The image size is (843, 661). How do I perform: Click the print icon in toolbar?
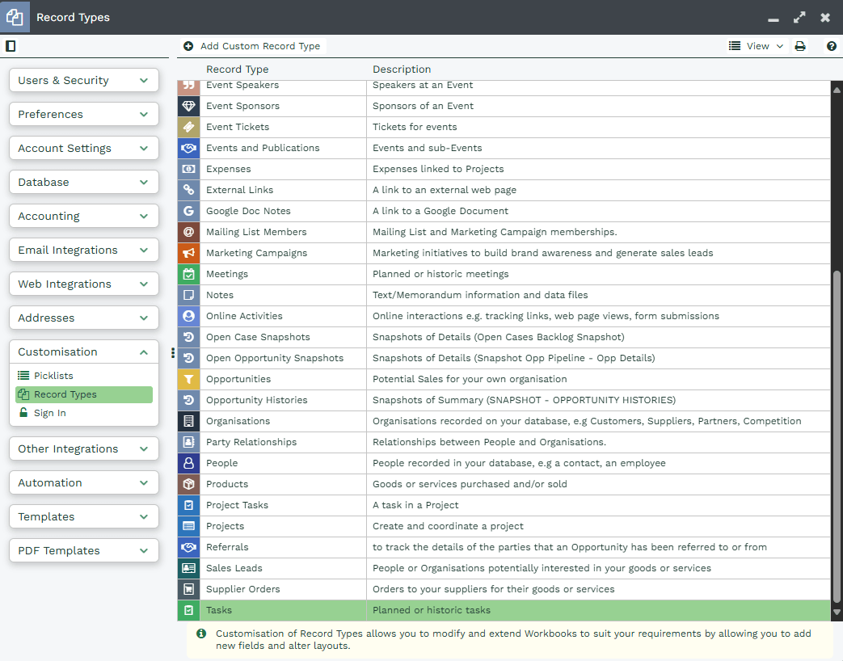click(800, 46)
